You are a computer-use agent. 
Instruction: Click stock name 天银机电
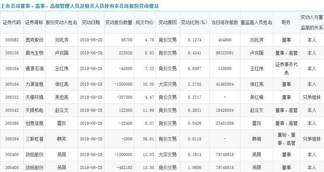tap(34, 110)
